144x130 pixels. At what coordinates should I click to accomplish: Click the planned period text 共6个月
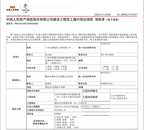[x=77, y=107]
